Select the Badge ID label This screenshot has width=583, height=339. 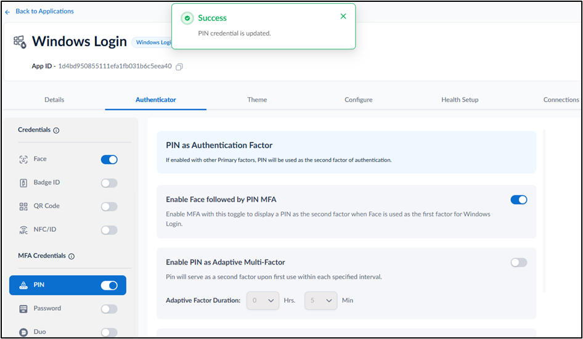click(46, 182)
